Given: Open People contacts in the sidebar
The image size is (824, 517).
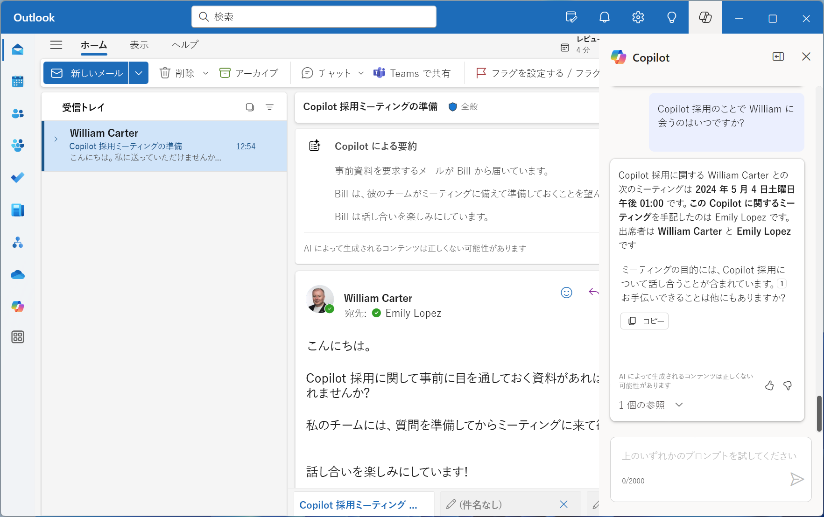Looking at the screenshot, I should pos(18,113).
